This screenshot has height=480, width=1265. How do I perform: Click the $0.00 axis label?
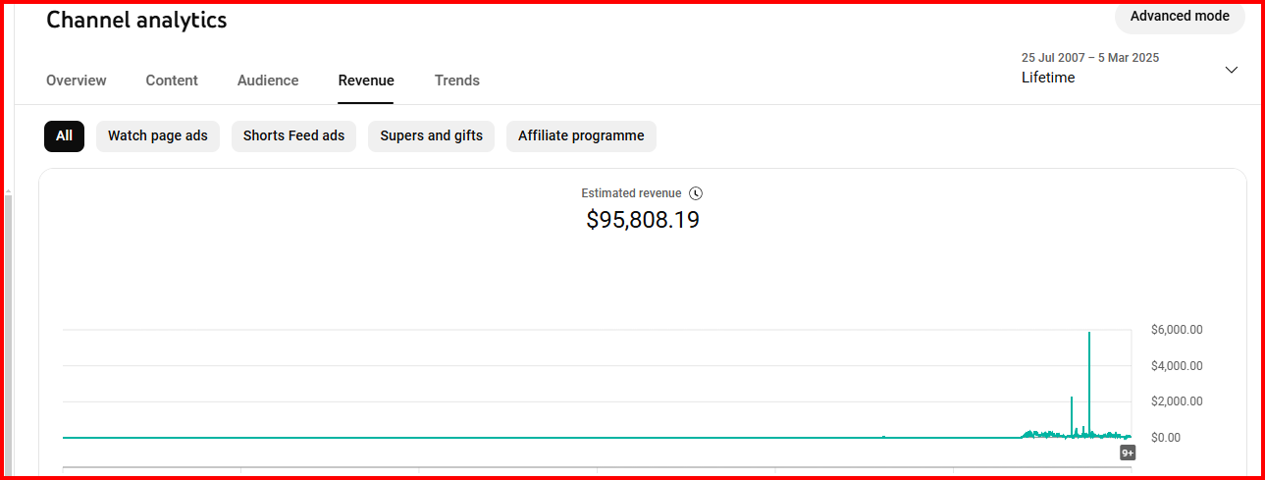pyautogui.click(x=1166, y=438)
